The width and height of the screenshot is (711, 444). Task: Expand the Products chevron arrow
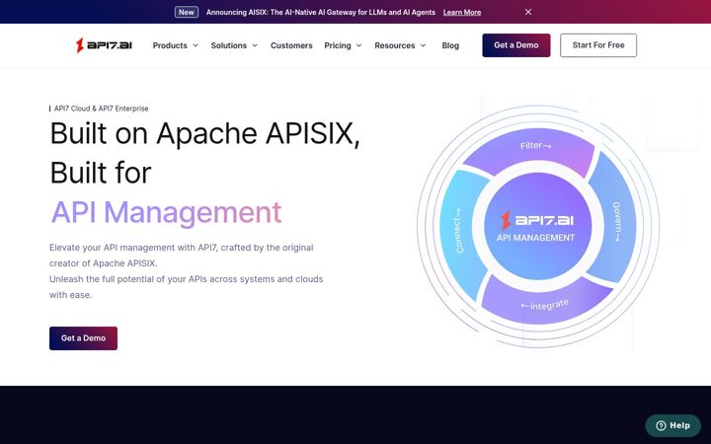point(196,45)
